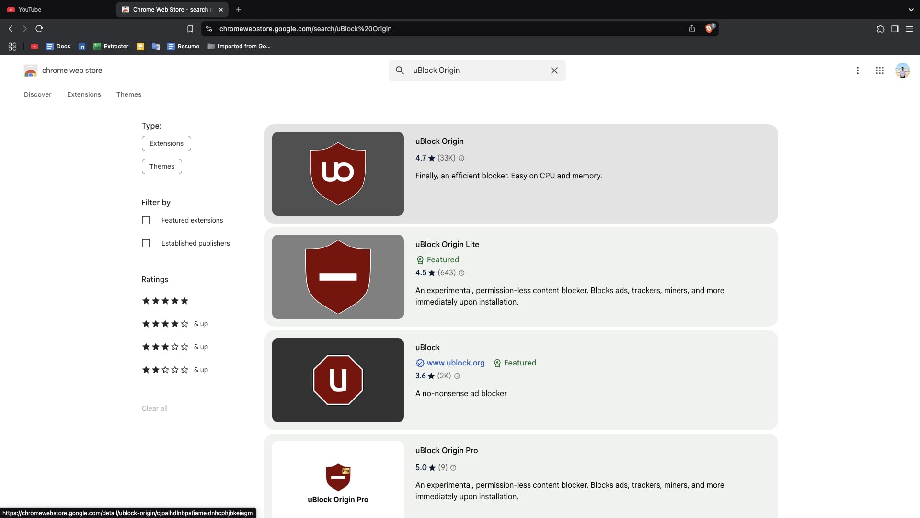
Task: Open the browser extensions puzzle icon
Action: [880, 29]
